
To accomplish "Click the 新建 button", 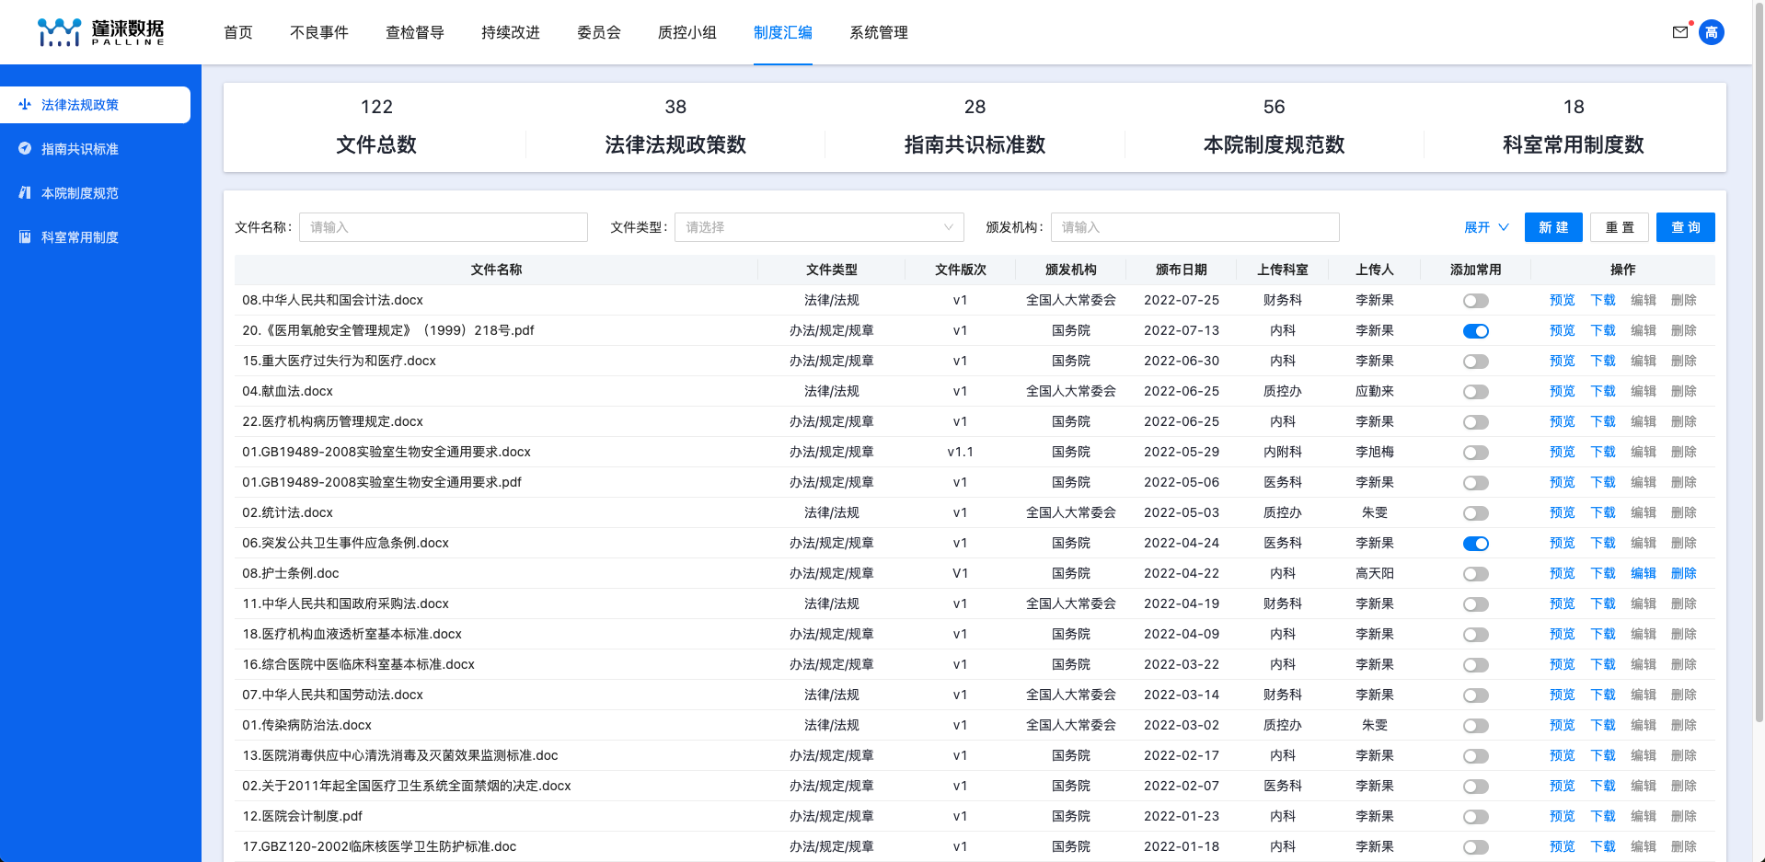I will (1553, 227).
